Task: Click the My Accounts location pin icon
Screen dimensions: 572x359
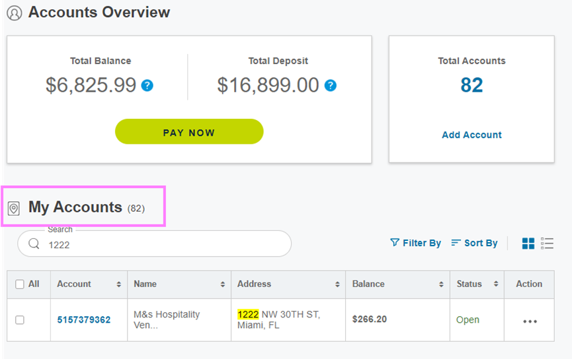Action: click(14, 209)
